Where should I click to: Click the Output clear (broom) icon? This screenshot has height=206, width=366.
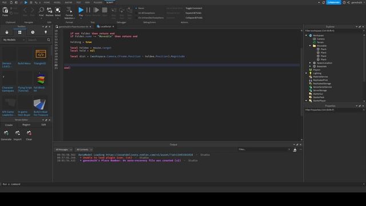tap(295, 150)
